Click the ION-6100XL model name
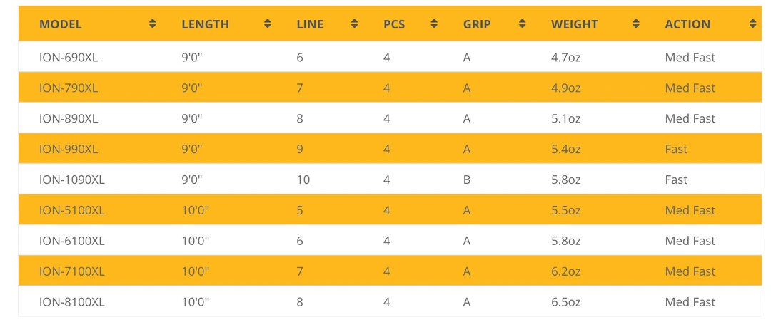The width and height of the screenshot is (771, 332). pyautogui.click(x=72, y=242)
